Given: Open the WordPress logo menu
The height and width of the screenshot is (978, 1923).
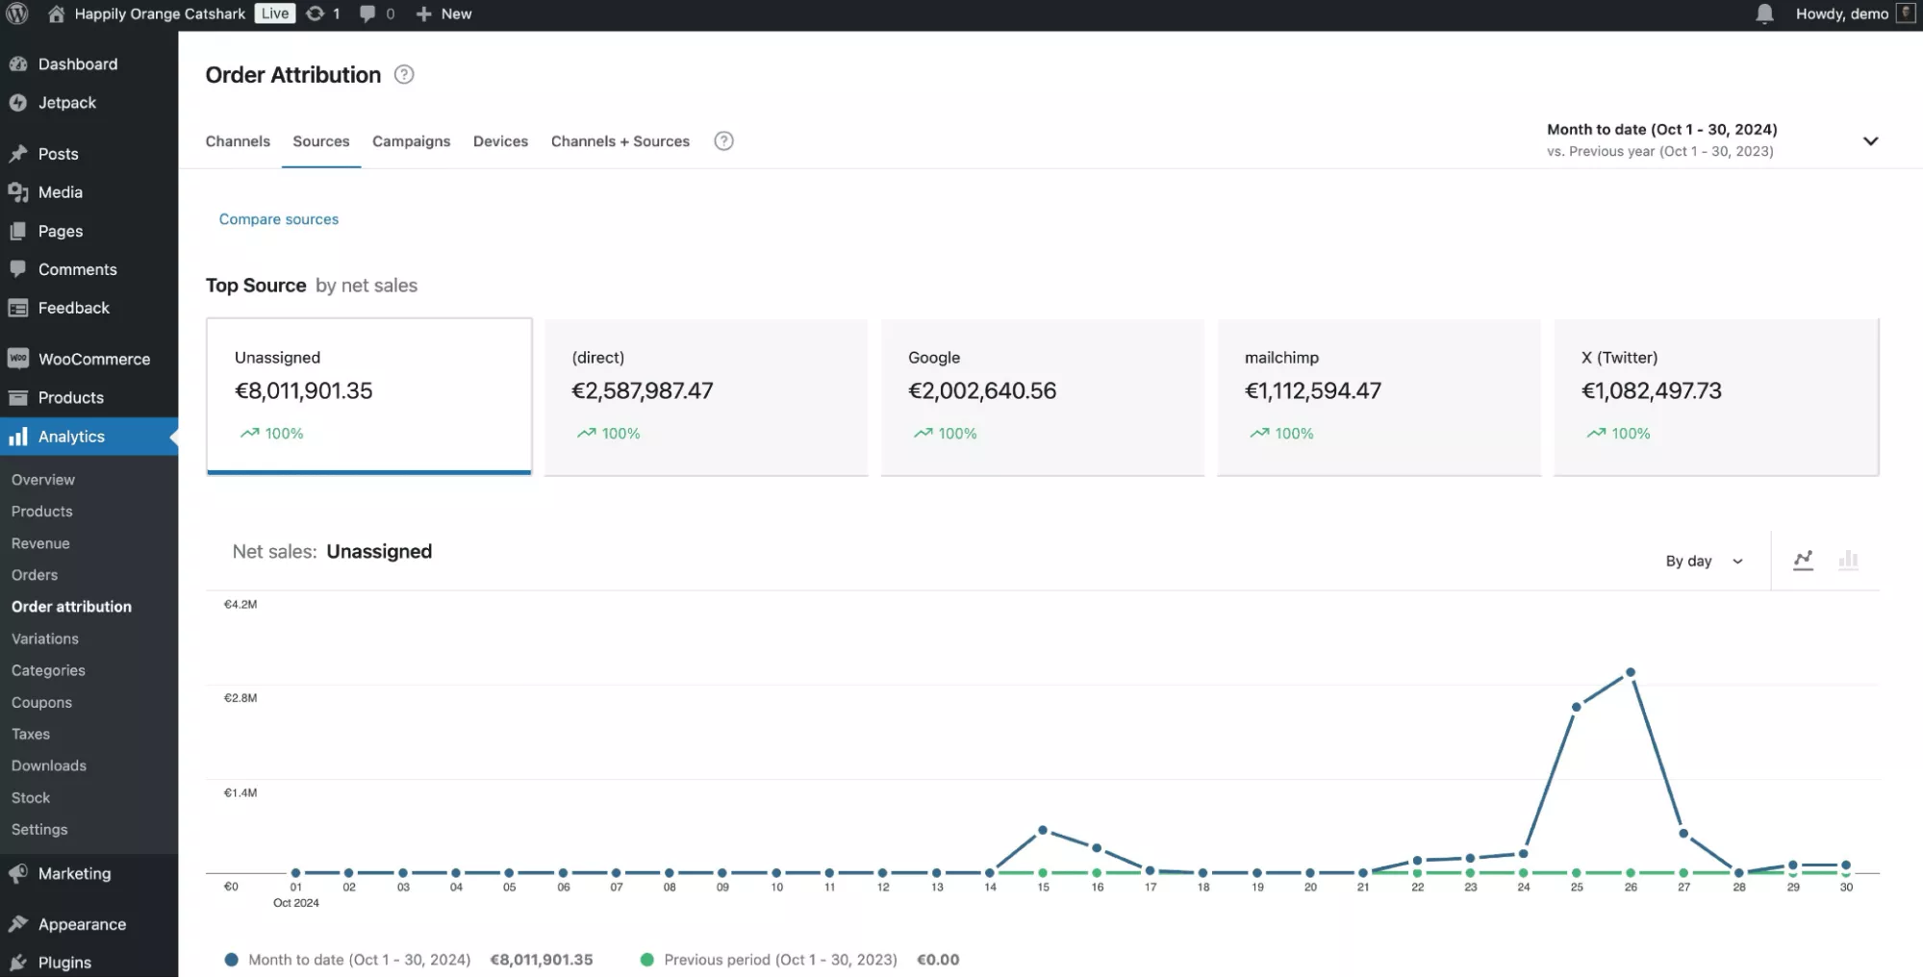Looking at the screenshot, I should (x=18, y=13).
